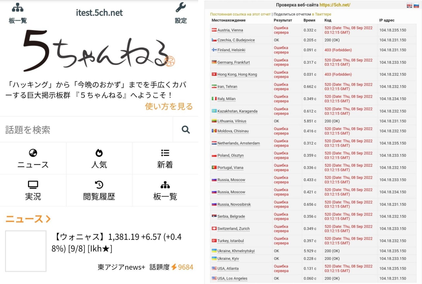Click the Hong Kong flag icon

coord(214,74)
